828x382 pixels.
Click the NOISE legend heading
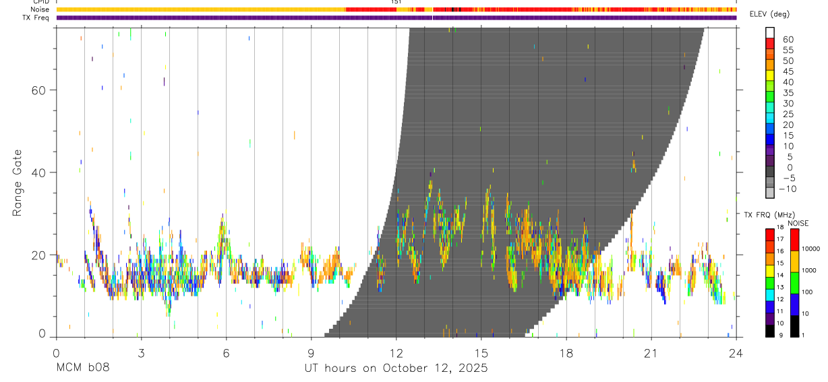[798, 223]
